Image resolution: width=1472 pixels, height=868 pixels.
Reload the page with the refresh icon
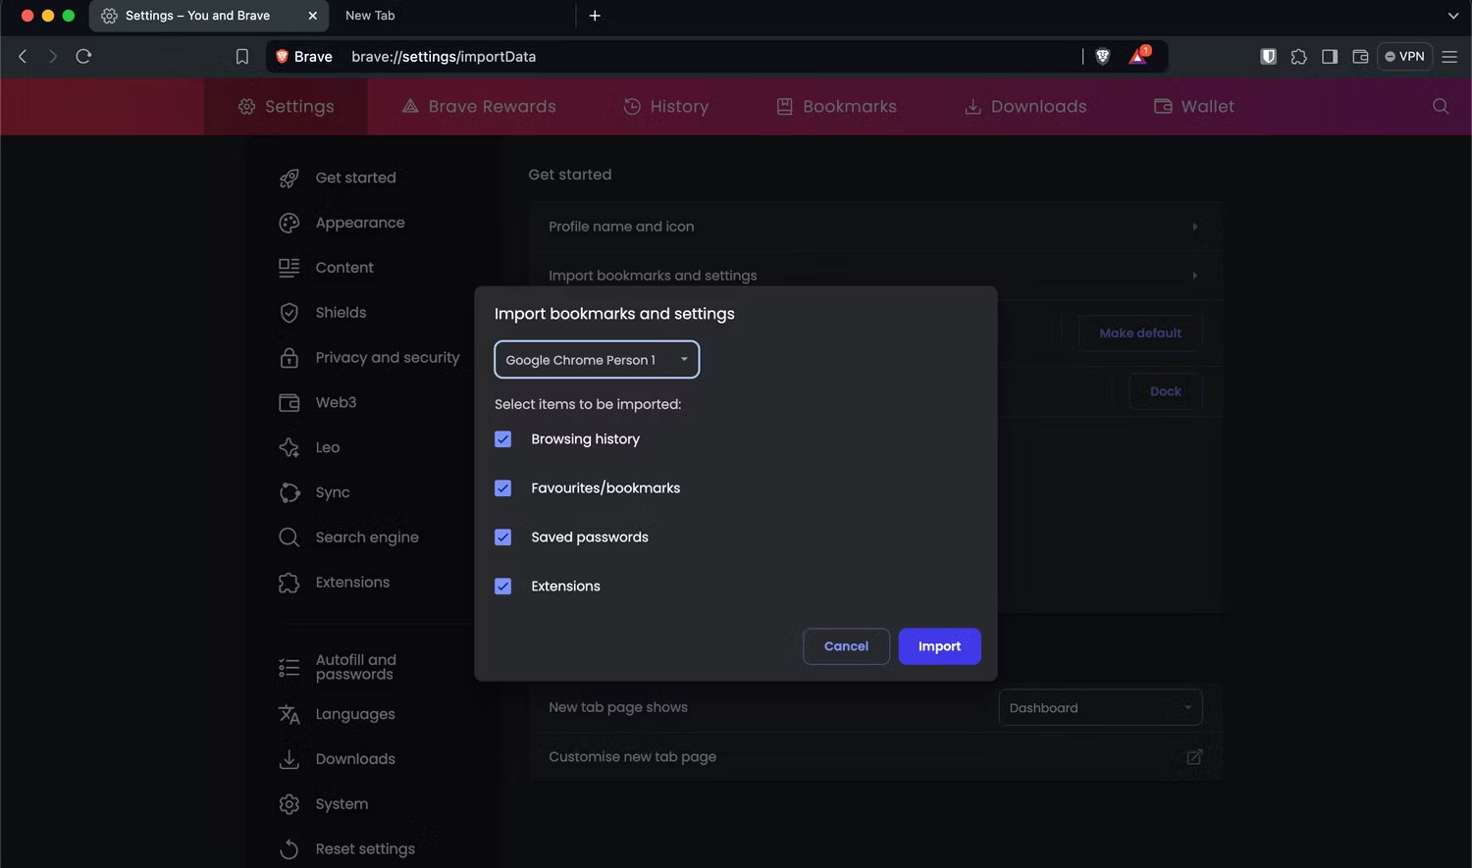(x=83, y=57)
